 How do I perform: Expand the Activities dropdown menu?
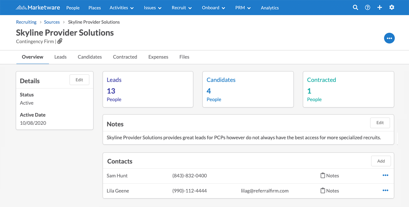(x=122, y=8)
